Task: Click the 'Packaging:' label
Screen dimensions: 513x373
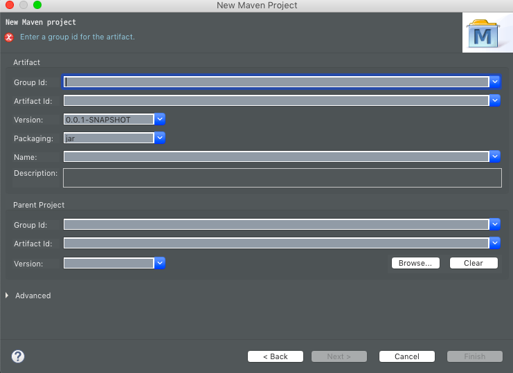Action: tap(33, 138)
